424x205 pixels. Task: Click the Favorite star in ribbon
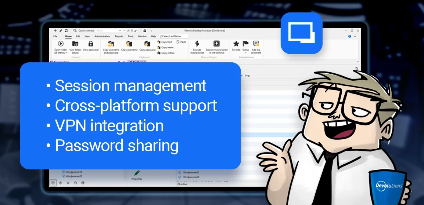[x=236, y=43]
